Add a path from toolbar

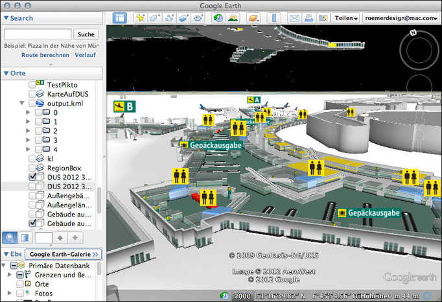click(169, 18)
